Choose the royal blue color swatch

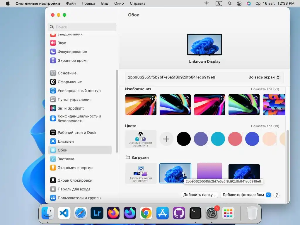(252, 139)
